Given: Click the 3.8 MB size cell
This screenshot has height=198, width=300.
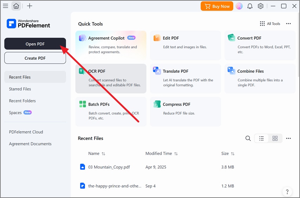Looking at the screenshot, I should pyautogui.click(x=228, y=167).
